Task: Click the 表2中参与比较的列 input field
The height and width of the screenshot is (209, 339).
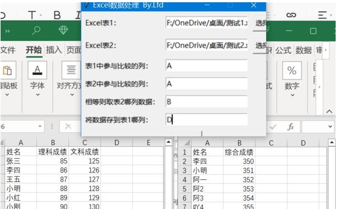Action: tap(206, 83)
